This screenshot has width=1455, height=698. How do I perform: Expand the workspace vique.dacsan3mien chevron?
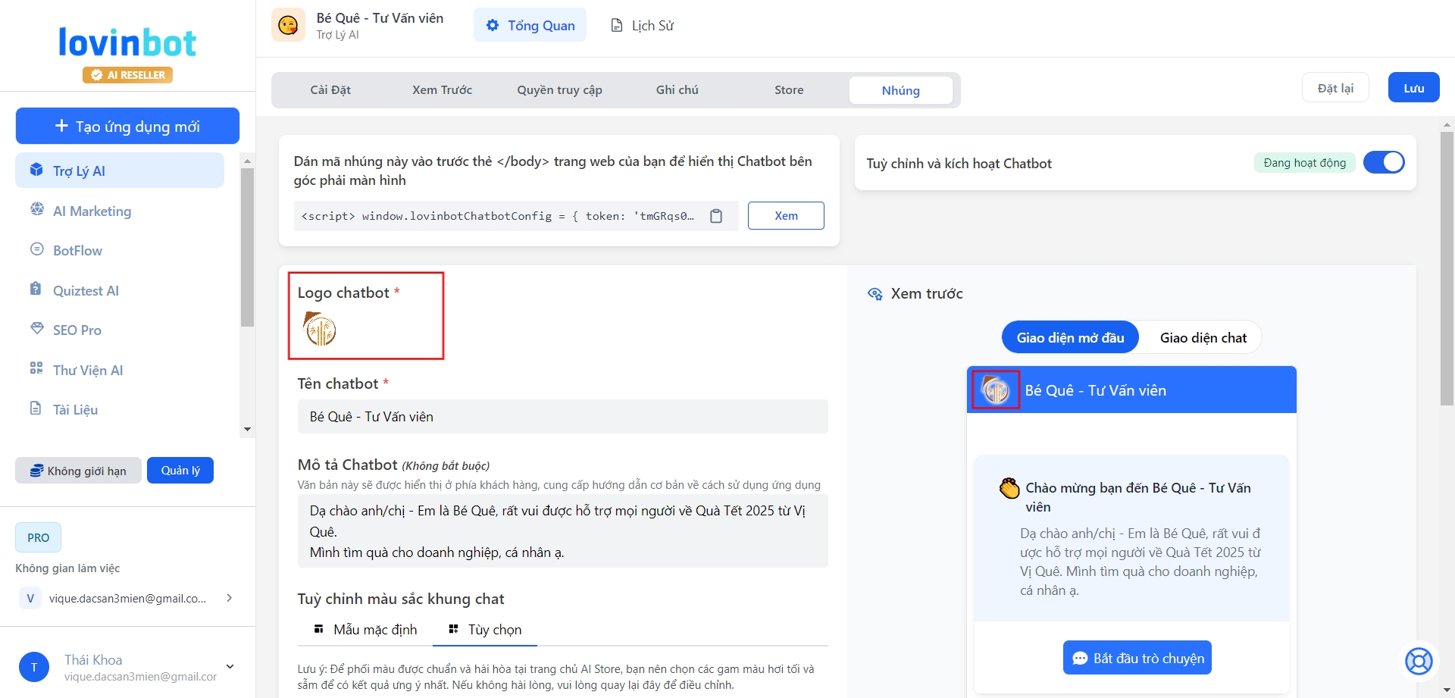[x=229, y=598]
